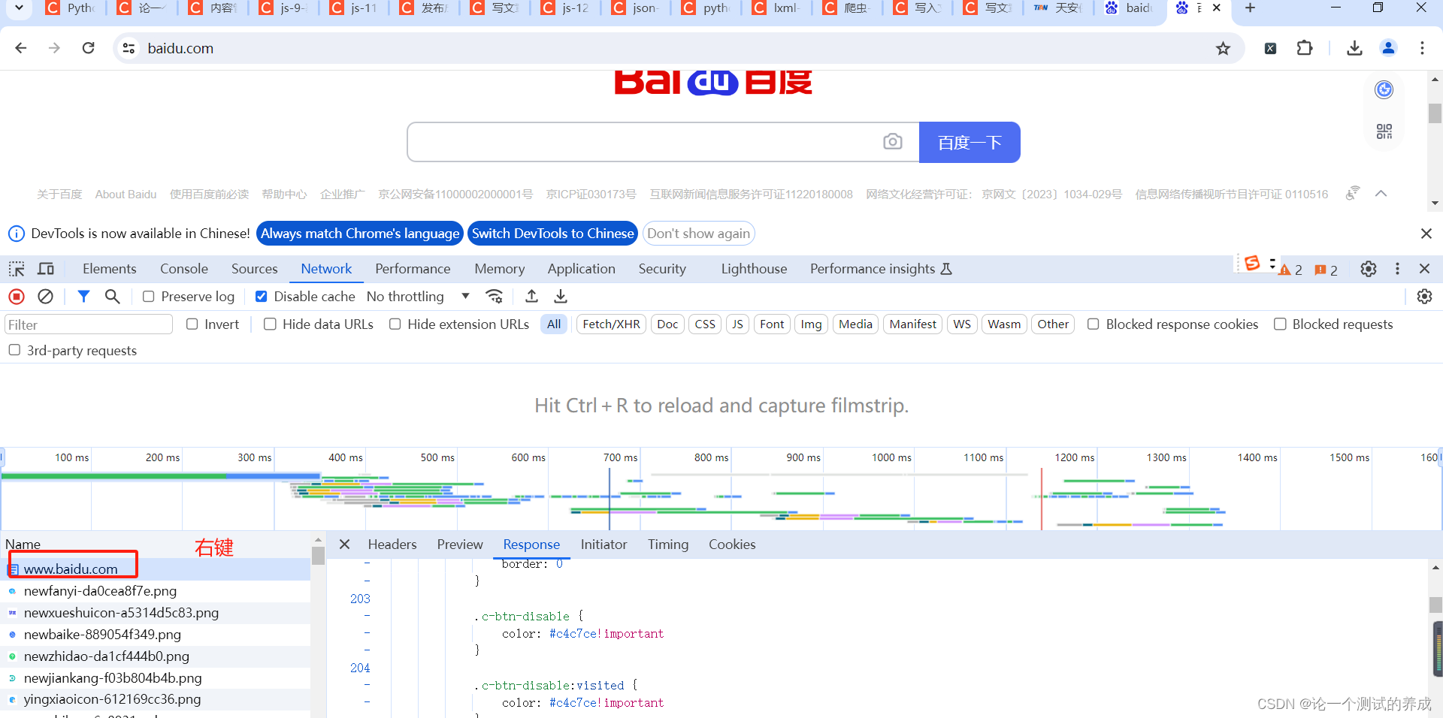
Task: Collapse Baidu footer with the chevron arrow
Action: [x=1381, y=194]
